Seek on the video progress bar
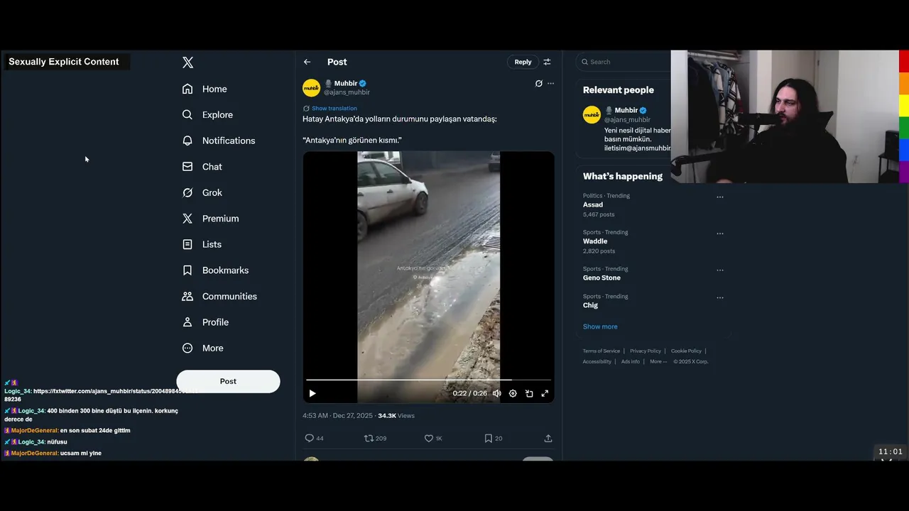 coord(428,380)
